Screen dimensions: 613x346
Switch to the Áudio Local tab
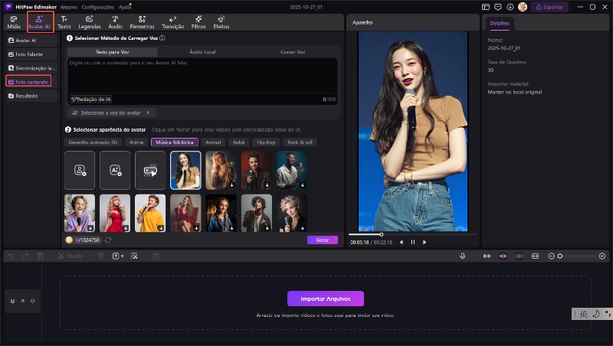202,52
